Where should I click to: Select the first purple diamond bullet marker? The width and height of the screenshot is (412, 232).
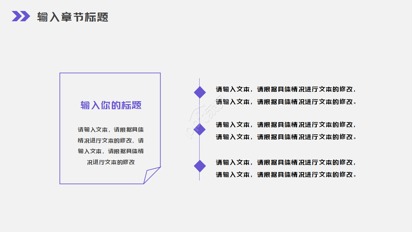tap(200, 92)
